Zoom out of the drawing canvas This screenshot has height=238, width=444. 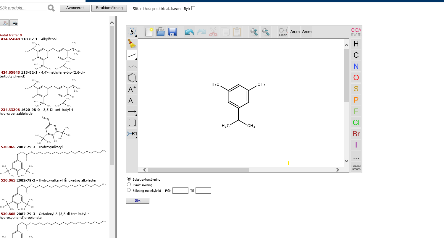pos(266,32)
